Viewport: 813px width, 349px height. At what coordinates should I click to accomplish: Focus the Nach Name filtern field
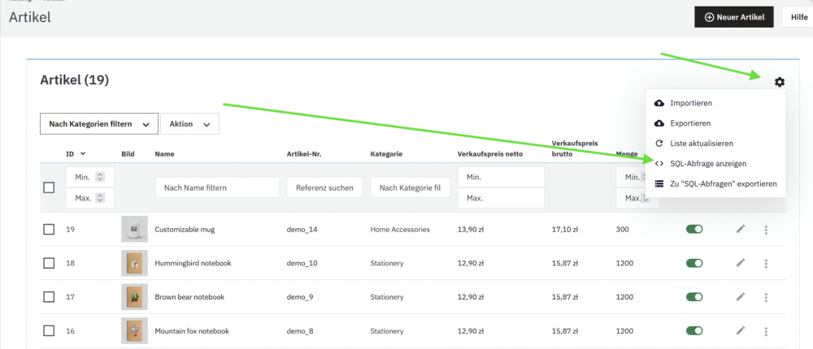click(x=217, y=187)
